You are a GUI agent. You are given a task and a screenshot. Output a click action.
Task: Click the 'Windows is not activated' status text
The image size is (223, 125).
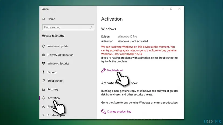click(133, 41)
